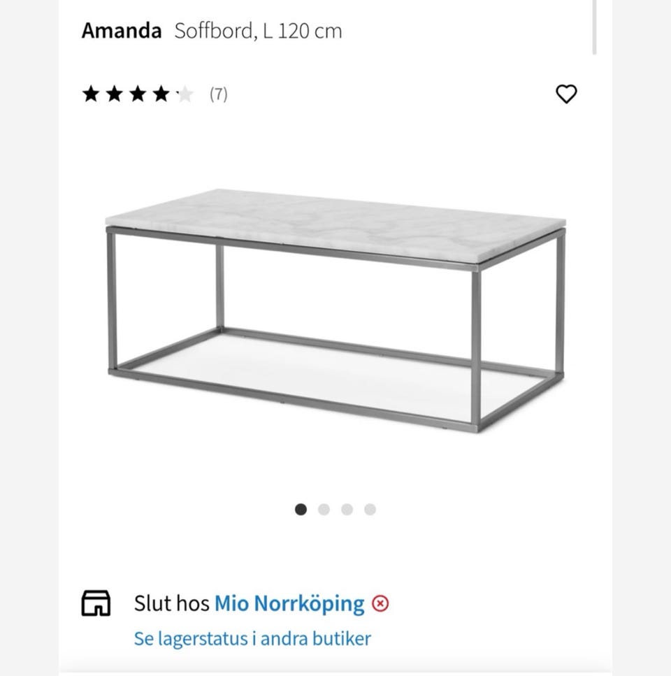Open Se lagerstatus i andra butiker
This screenshot has width=671, height=676.
pyautogui.click(x=252, y=638)
